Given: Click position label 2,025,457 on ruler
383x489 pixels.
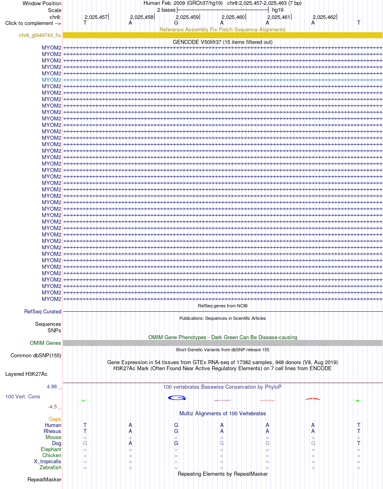Looking at the screenshot, I should coord(96,17).
